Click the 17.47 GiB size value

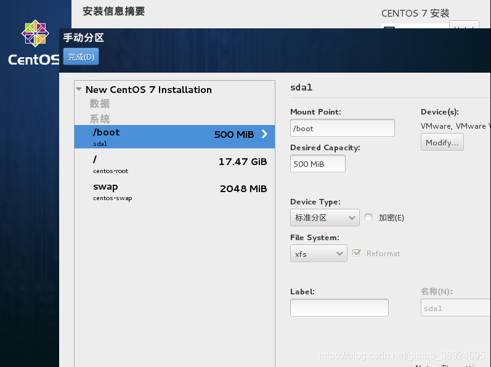(x=243, y=162)
